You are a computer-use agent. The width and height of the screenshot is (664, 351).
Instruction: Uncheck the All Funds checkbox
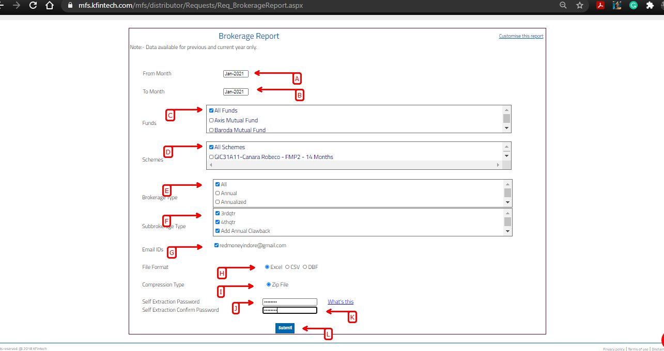[211, 110]
